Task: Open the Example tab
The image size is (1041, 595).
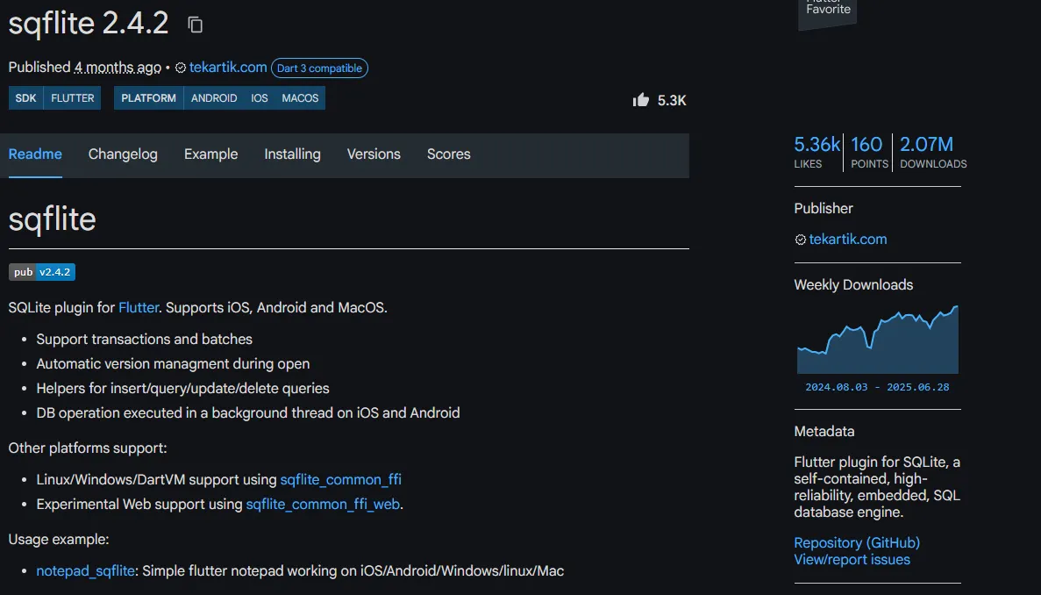Action: [210, 154]
